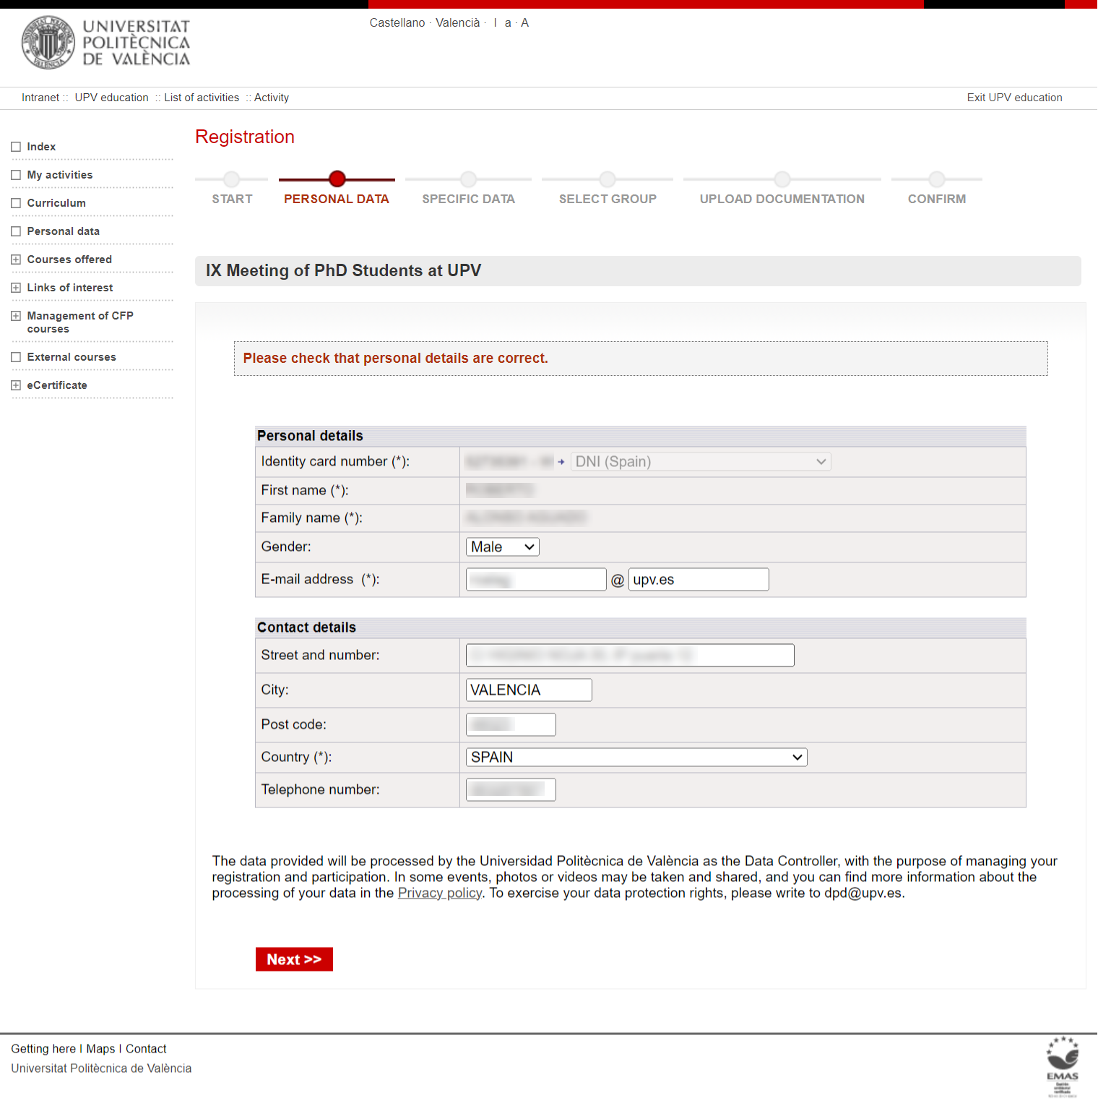Image resolution: width=1098 pixels, height=1119 pixels.
Task: Check the checkbox next to External courses
Action: (x=16, y=356)
